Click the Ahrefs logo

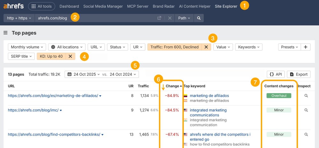click(x=13, y=6)
